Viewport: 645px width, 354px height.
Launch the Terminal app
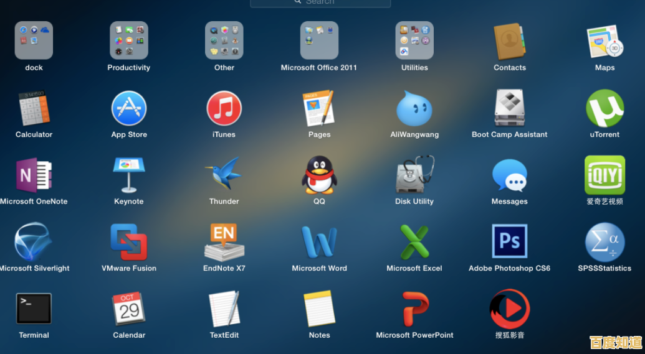pyautogui.click(x=34, y=309)
